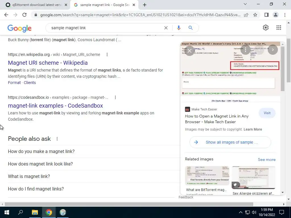The image size is (291, 218).
Task: Go back with the browser back arrow
Action: pos(6,15)
